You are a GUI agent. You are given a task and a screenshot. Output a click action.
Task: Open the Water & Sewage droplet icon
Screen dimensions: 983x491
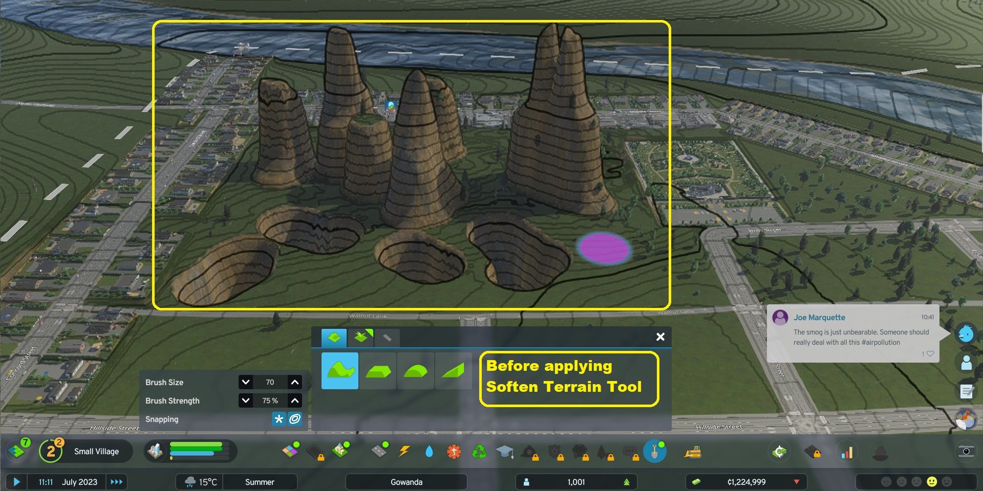click(x=429, y=451)
